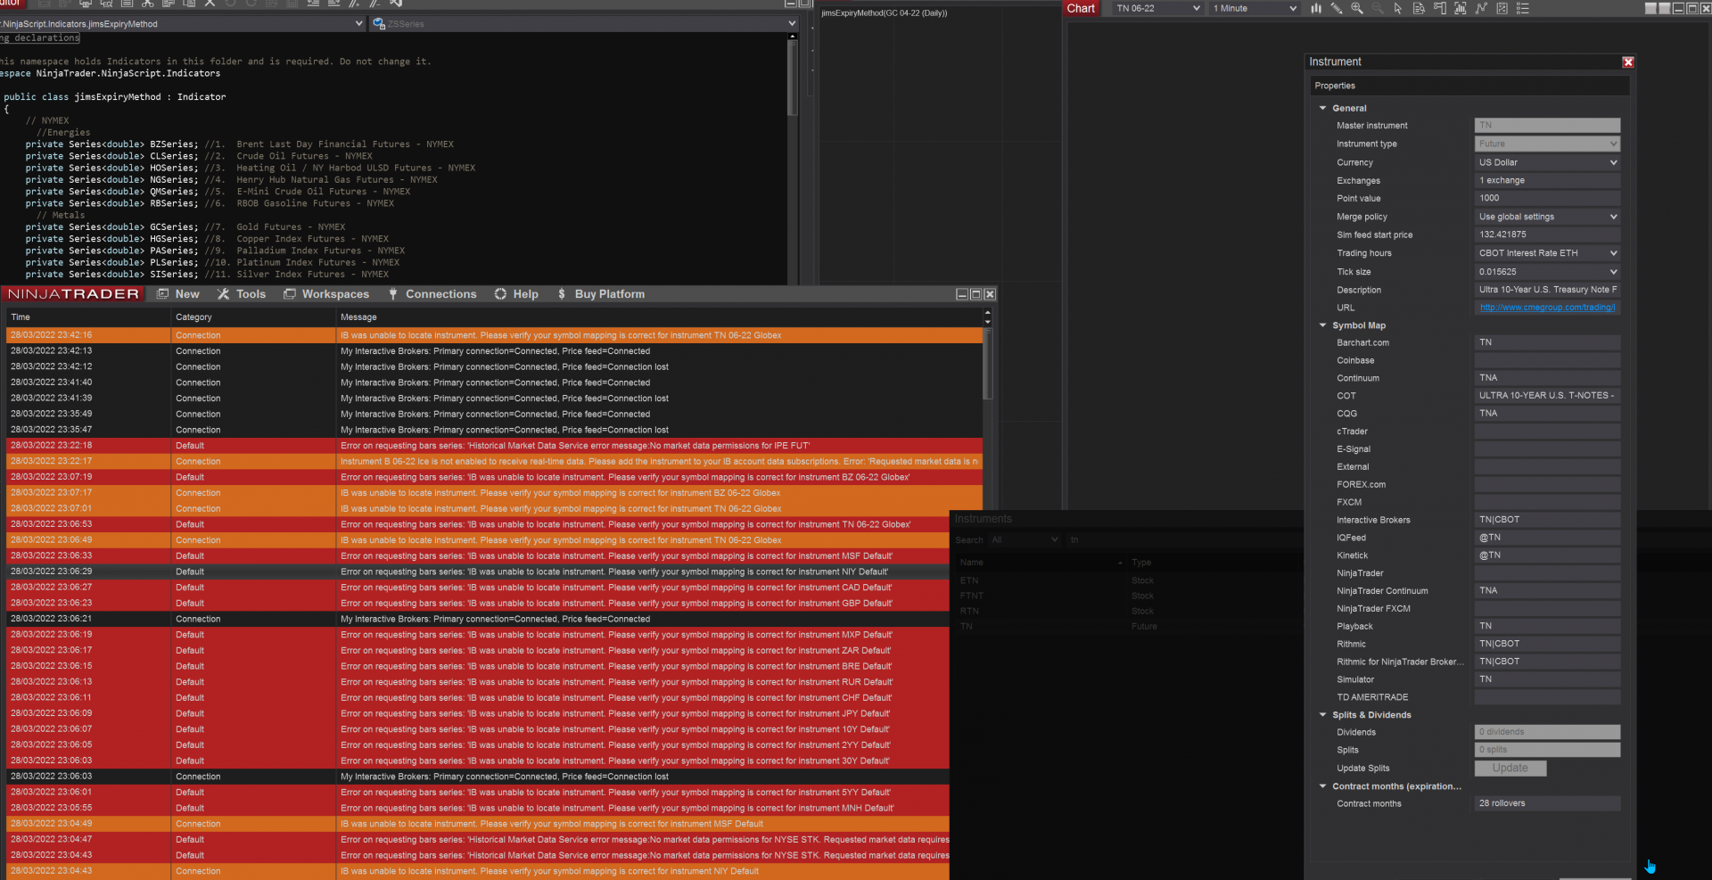Select the chart cursor arrow icon
The width and height of the screenshot is (1712, 880).
point(1398,8)
